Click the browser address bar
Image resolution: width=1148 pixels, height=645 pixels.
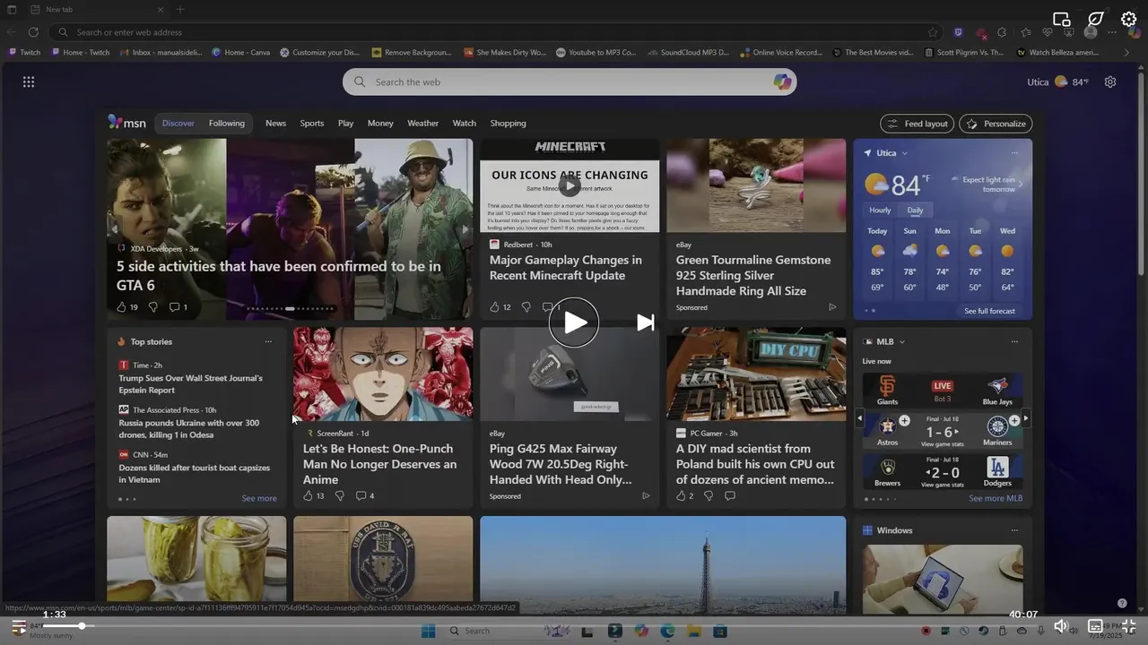493,32
